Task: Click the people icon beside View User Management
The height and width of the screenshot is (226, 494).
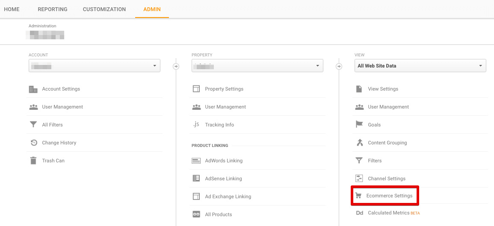Action: (x=359, y=107)
